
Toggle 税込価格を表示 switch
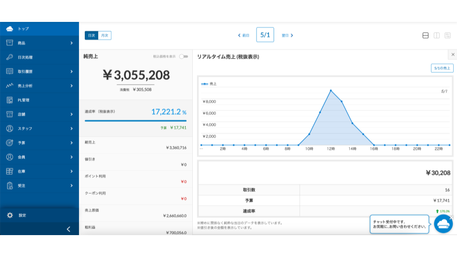point(183,56)
